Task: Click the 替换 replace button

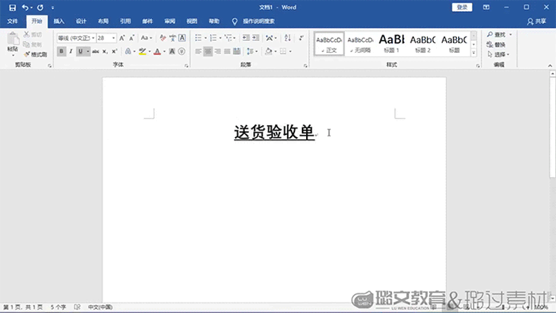Action: tap(496, 44)
